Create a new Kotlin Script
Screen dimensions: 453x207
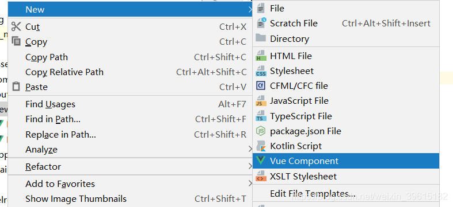(x=346, y=146)
